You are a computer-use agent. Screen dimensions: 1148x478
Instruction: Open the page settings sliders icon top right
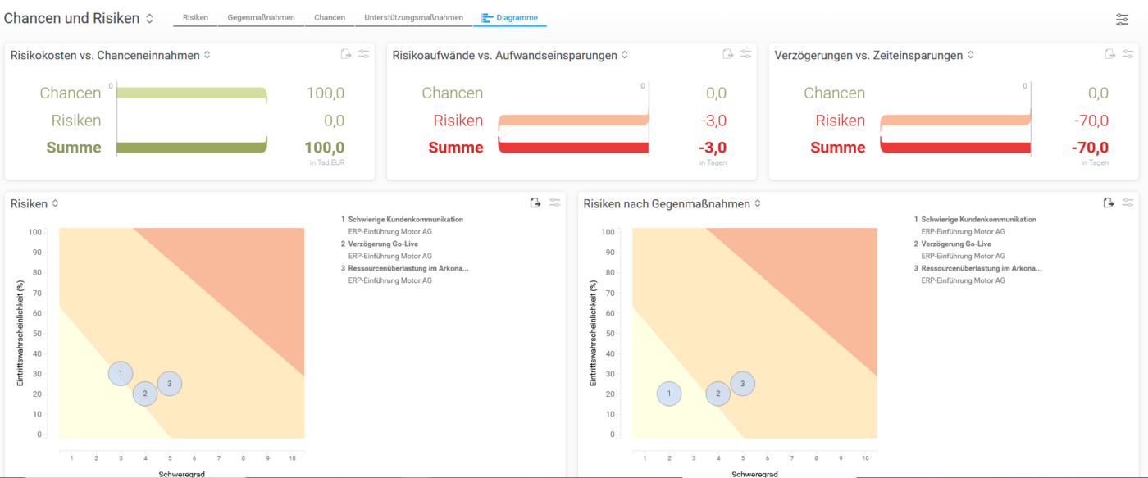tap(1122, 19)
